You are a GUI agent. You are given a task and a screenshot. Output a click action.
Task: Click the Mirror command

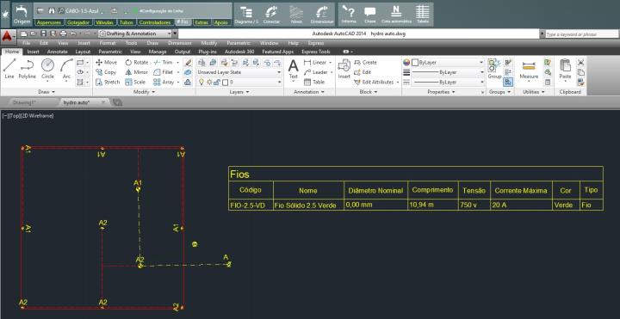coord(136,72)
